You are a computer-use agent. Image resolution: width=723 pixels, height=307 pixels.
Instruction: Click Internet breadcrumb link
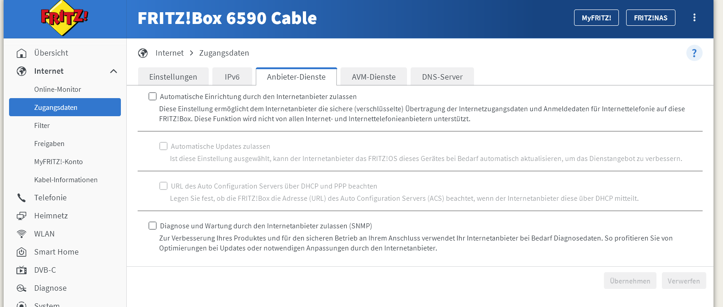(169, 53)
